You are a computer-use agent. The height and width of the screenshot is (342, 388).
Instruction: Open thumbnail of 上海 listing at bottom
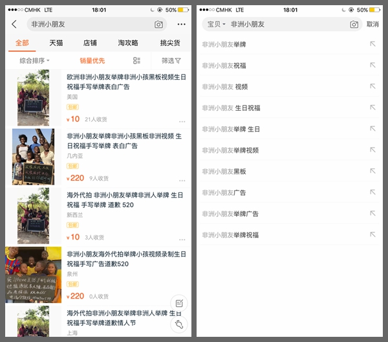[x=33, y=321]
